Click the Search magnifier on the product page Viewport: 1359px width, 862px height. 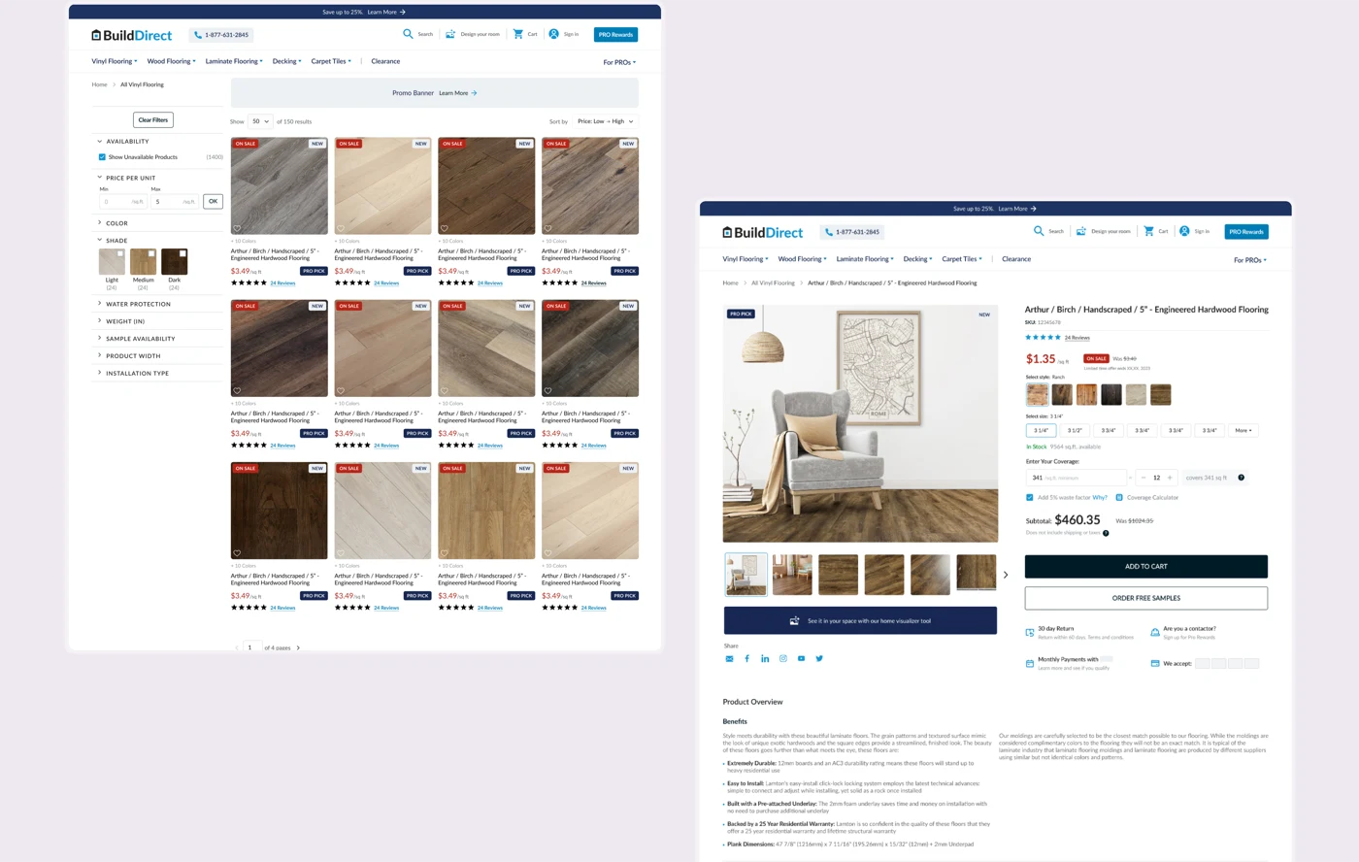tap(1039, 231)
